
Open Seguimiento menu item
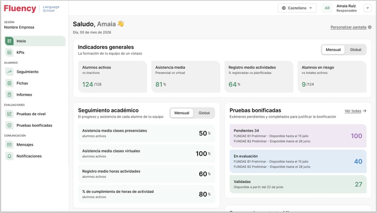(35, 72)
